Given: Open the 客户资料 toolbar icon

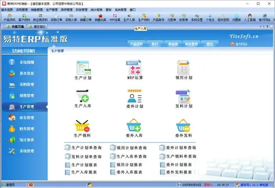Looking at the screenshot, I should pos(24,18).
